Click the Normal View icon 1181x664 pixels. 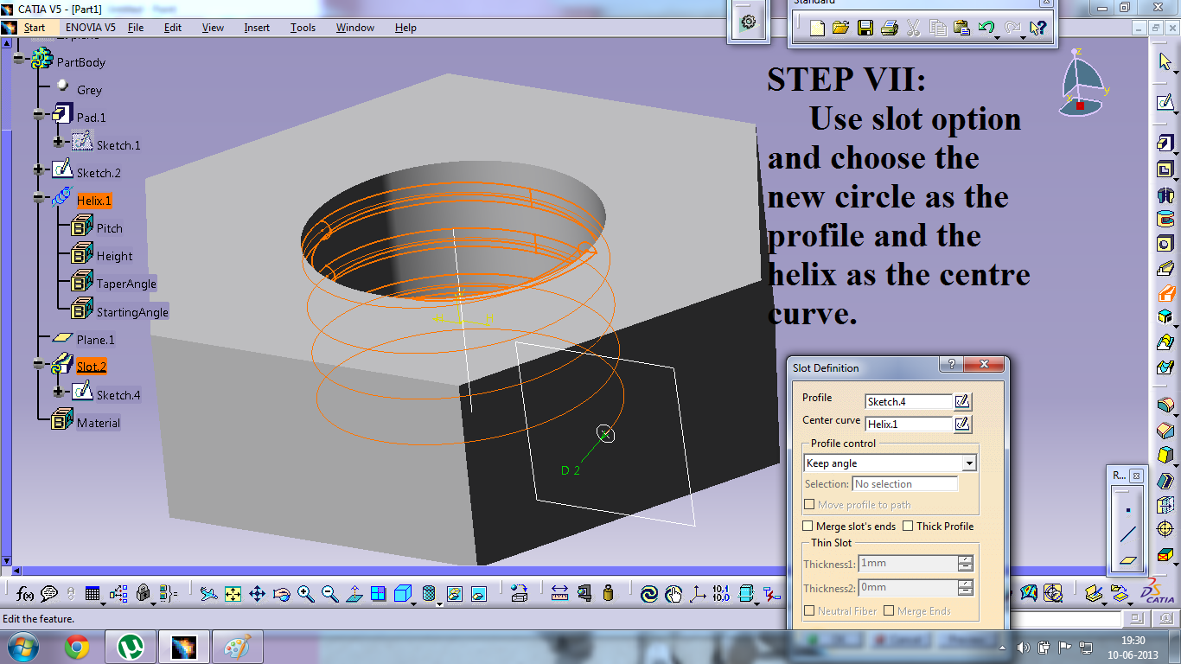tap(354, 593)
